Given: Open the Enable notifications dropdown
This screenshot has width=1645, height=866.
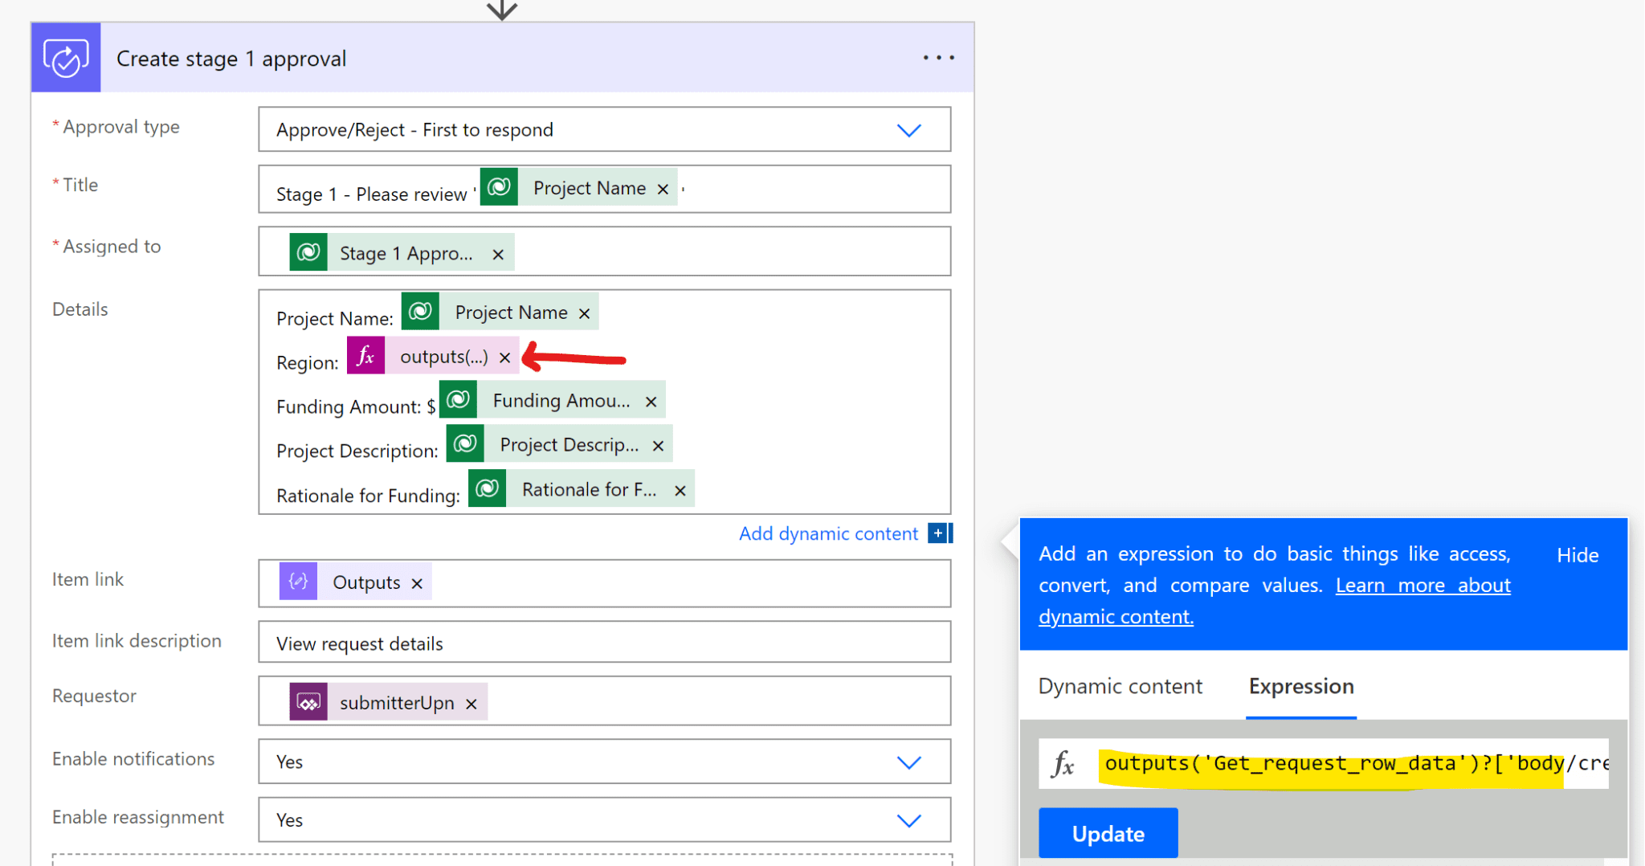Looking at the screenshot, I should coord(908,762).
